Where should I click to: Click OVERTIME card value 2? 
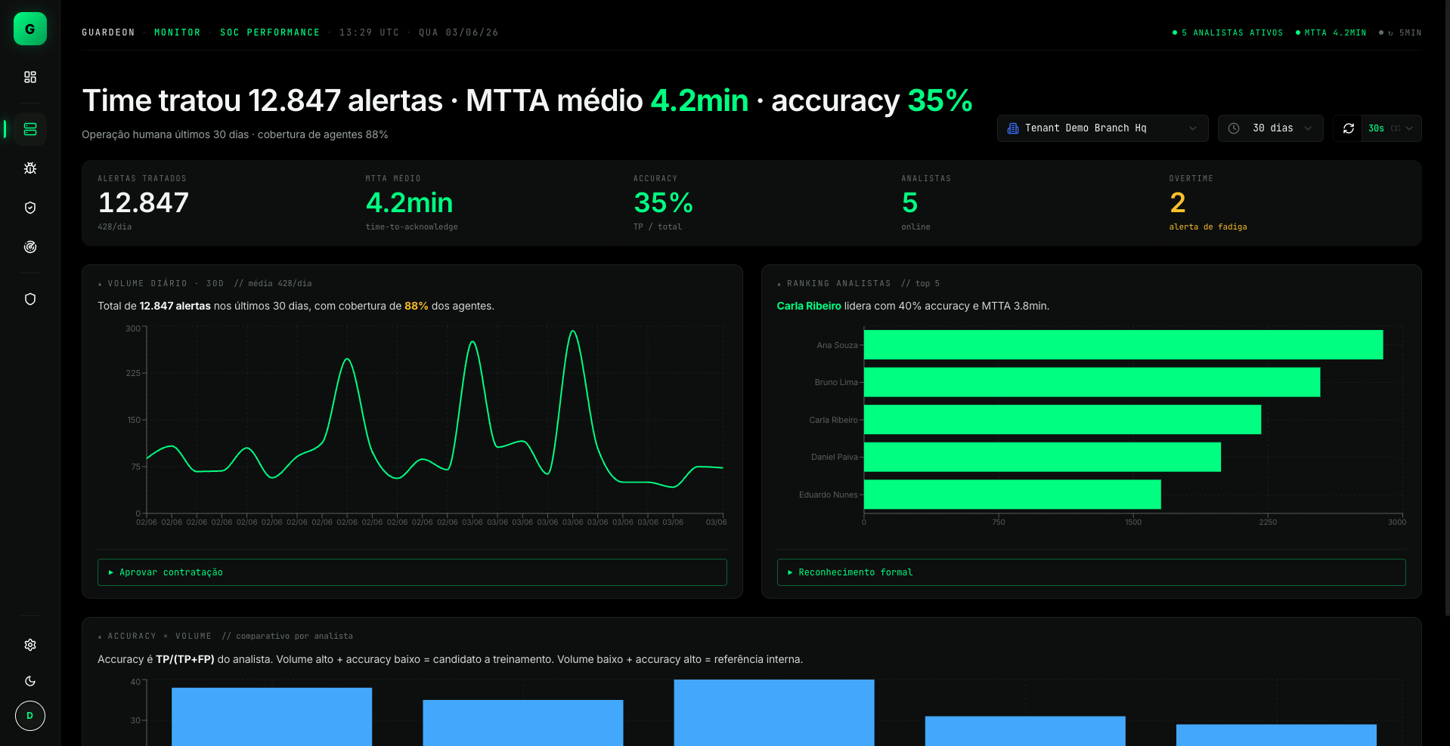point(1177,202)
